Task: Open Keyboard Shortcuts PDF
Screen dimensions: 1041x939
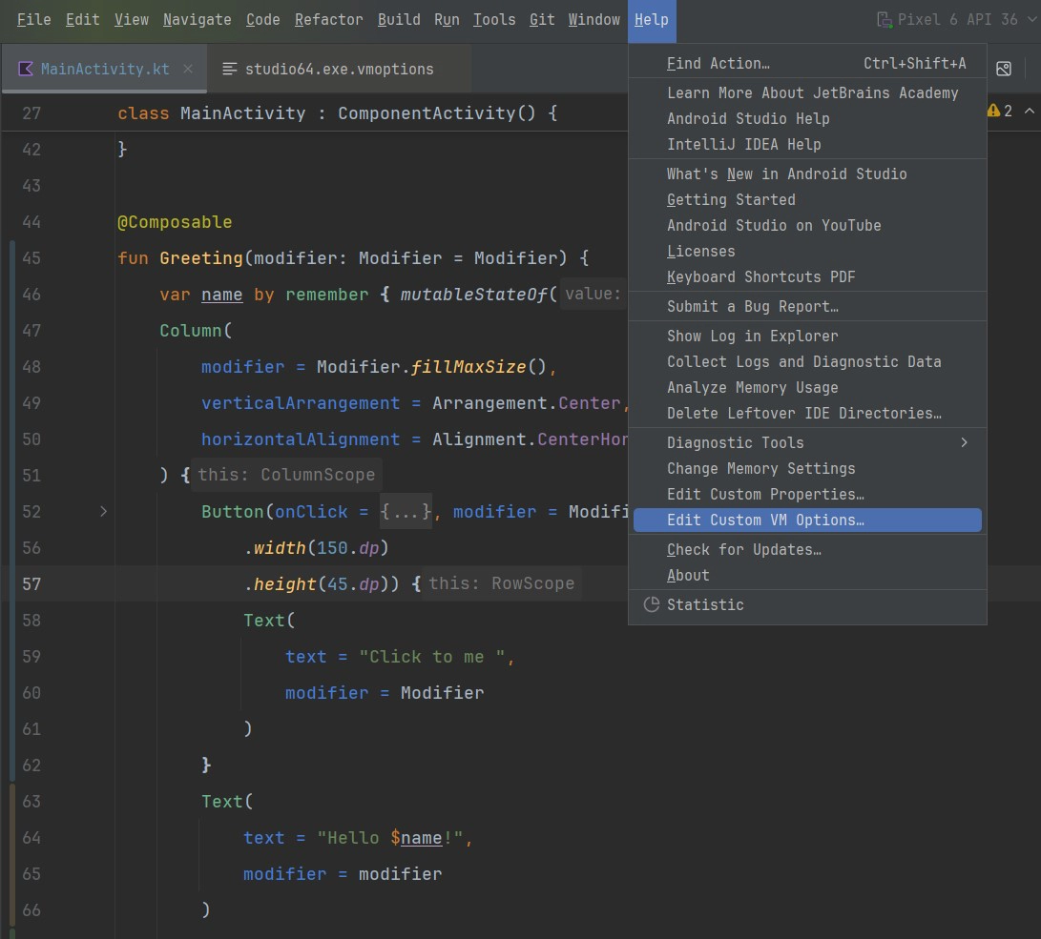Action: (x=807, y=277)
